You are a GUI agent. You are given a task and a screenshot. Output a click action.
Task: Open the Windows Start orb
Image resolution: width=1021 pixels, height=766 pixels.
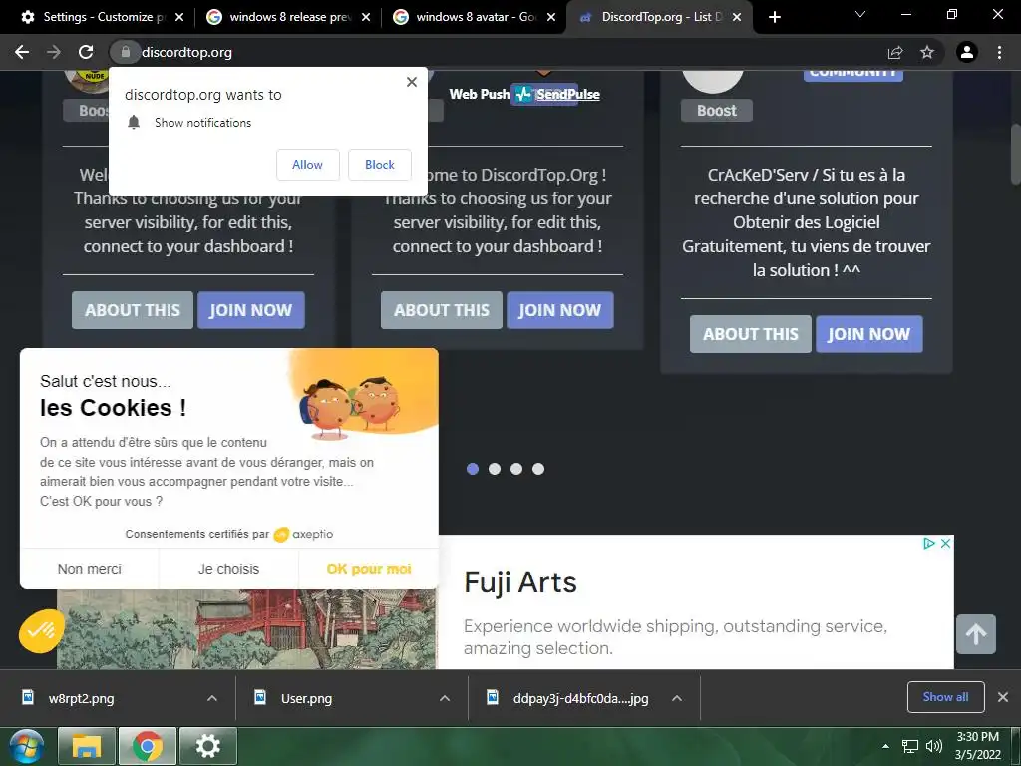(27, 746)
